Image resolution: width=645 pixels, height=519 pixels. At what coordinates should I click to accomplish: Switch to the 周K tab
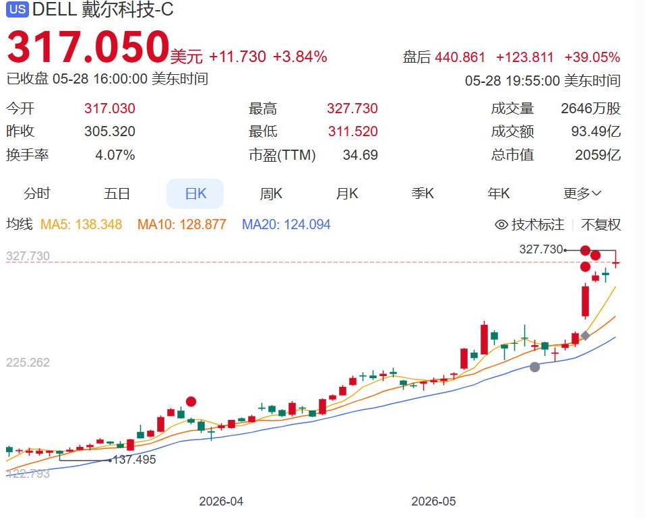coord(271,193)
